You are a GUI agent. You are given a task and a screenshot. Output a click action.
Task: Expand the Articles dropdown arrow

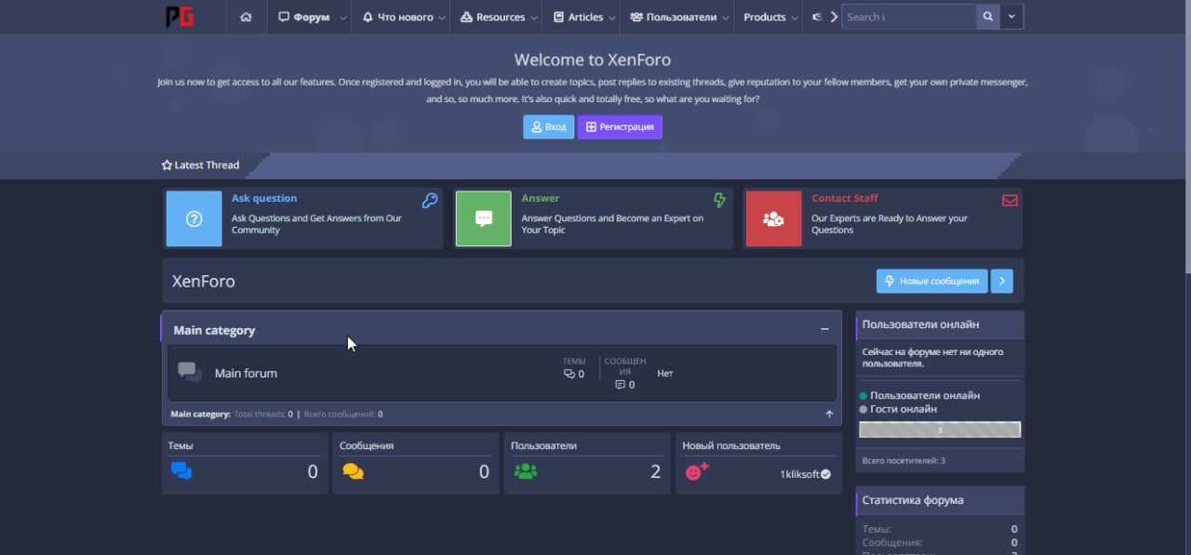pyautogui.click(x=613, y=18)
